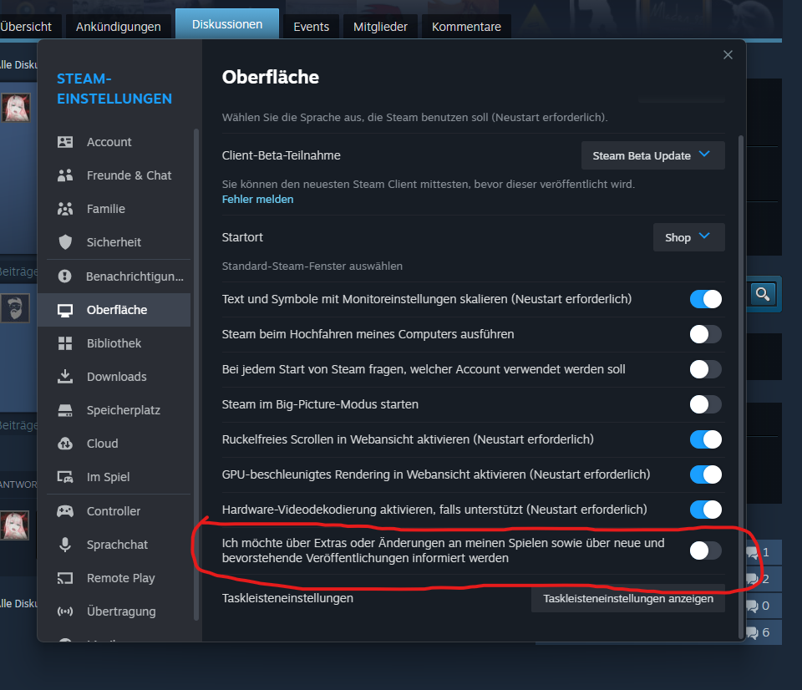Click the comment bubble icon with count 0
This screenshot has width=802, height=690.
click(x=753, y=606)
